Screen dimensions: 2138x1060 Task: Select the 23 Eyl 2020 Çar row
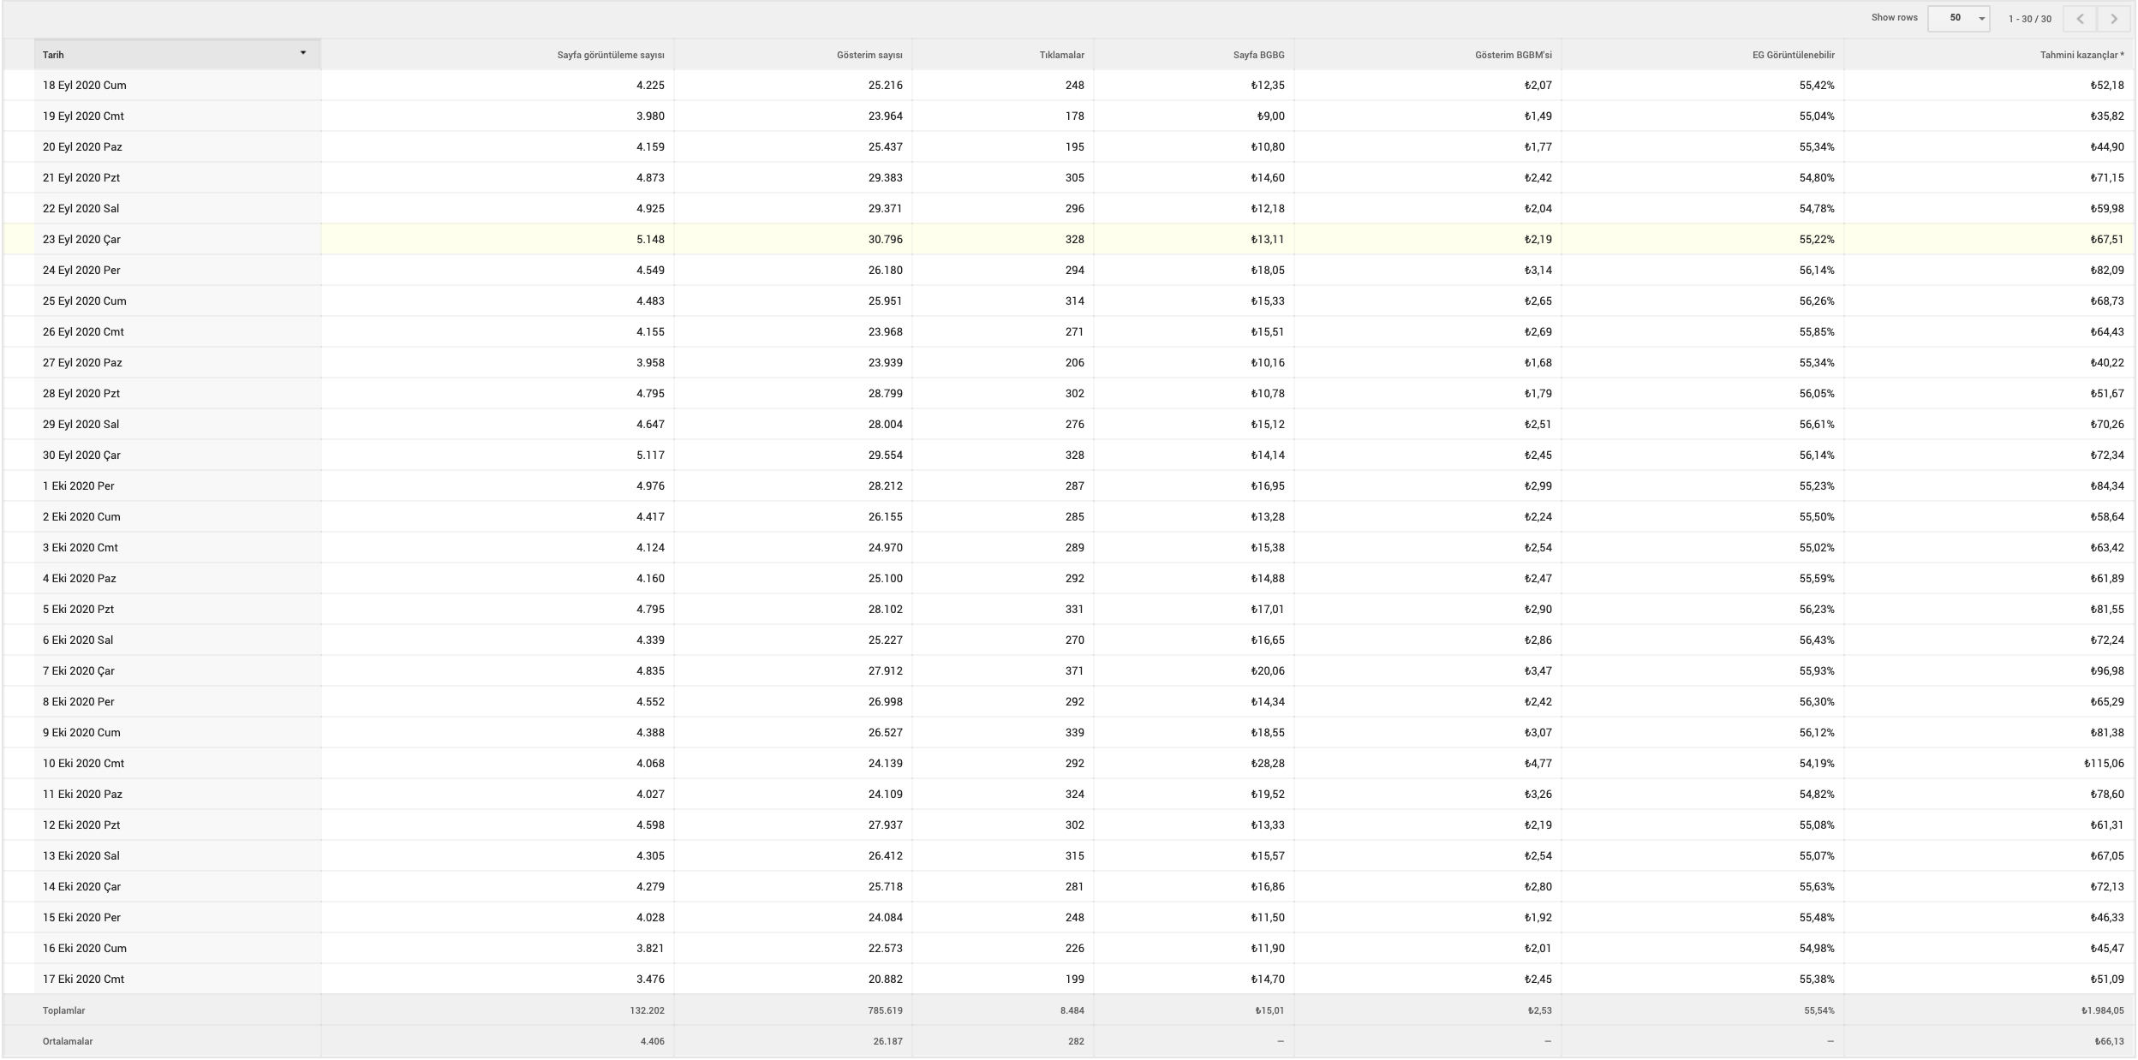click(x=1068, y=239)
